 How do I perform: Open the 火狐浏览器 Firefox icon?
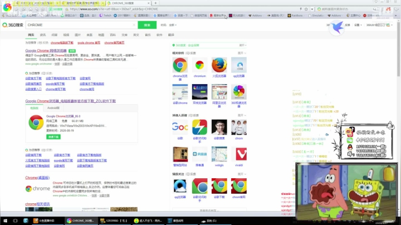(x=219, y=65)
